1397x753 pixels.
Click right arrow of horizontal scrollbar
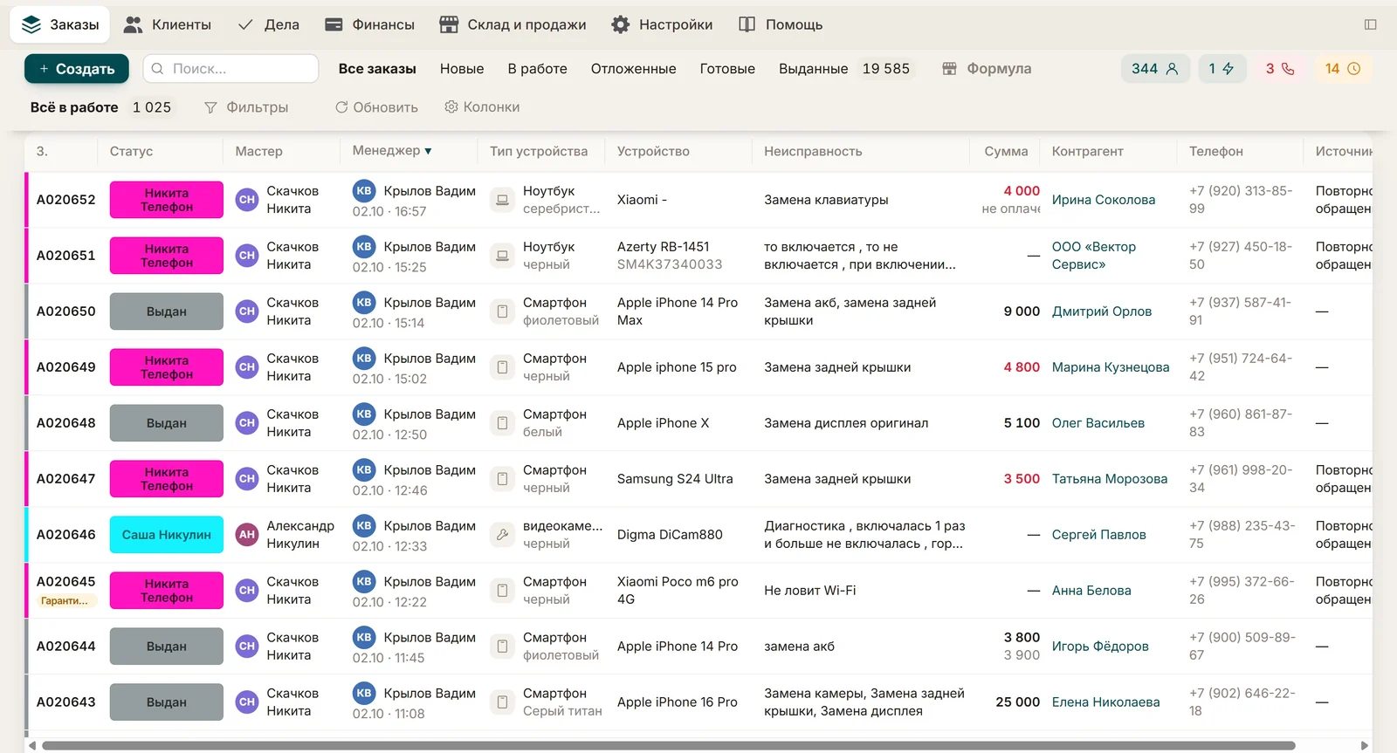1365,745
